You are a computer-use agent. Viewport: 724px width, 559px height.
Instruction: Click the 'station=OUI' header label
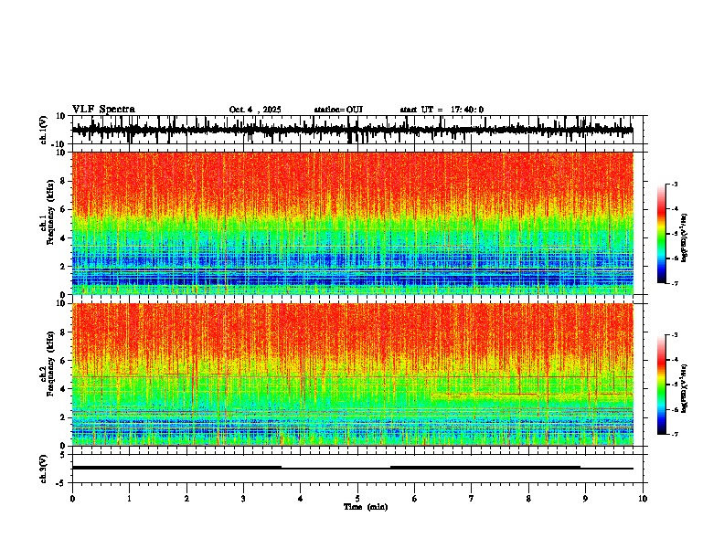pyautogui.click(x=338, y=110)
